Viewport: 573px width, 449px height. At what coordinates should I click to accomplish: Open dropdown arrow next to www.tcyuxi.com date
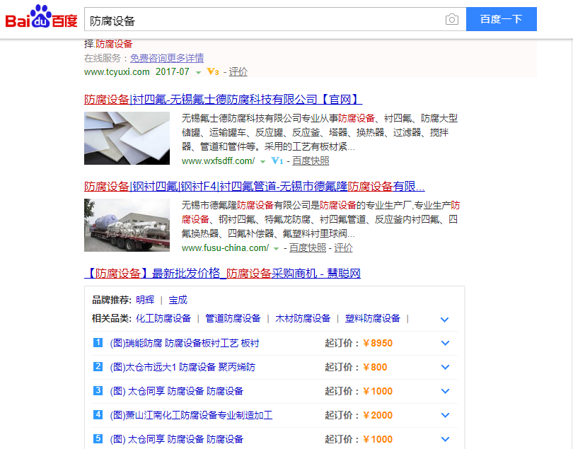coord(199,73)
